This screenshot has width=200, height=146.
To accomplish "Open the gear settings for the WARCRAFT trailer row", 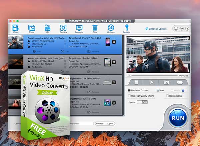I will tap(114, 82).
